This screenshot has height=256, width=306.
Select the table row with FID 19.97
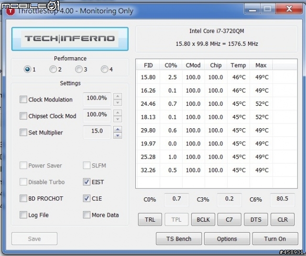(x=217, y=143)
